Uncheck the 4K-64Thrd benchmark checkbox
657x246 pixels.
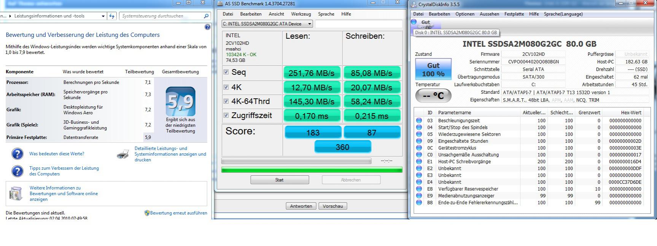click(226, 101)
